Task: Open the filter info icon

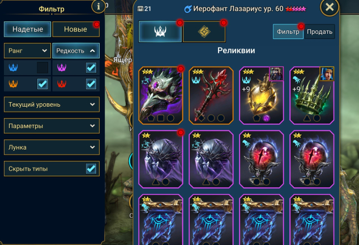Action: pos(99,6)
